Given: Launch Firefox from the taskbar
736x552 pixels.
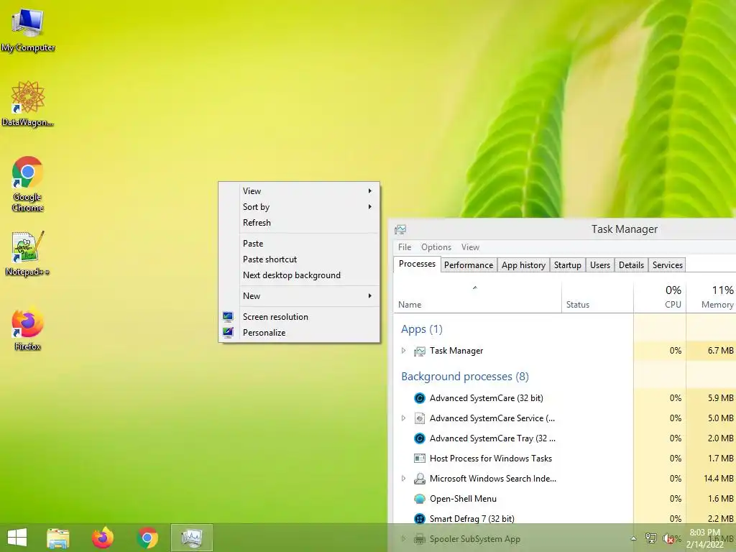Looking at the screenshot, I should coord(103,538).
